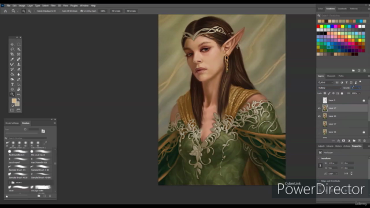The height and width of the screenshot is (208, 370).
Task: Select the Pen tool
Action: tap(18, 79)
